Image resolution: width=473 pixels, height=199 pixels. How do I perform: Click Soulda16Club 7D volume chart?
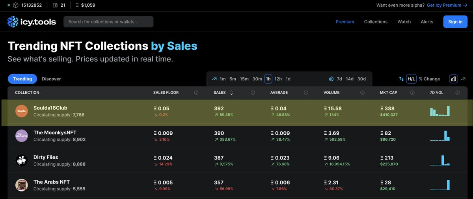pyautogui.click(x=440, y=111)
